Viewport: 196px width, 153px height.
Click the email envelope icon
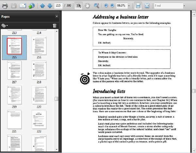pos(23,6)
